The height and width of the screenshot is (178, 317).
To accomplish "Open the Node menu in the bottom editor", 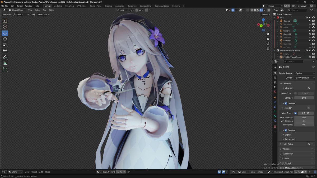I will pyautogui.click(x=48, y=172).
